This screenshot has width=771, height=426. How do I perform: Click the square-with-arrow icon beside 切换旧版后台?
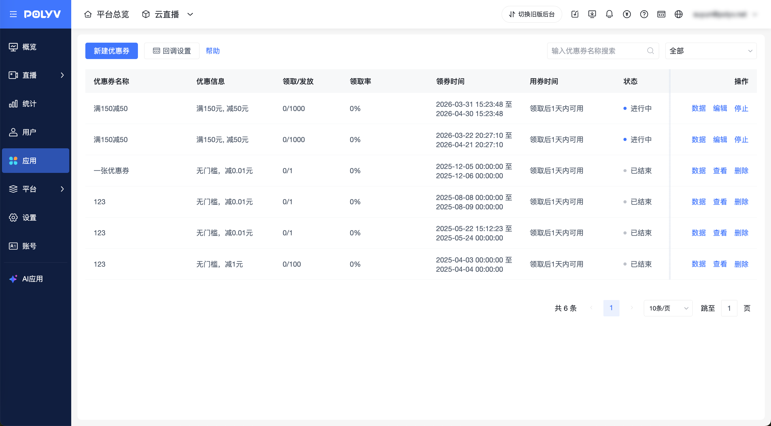[x=575, y=14]
